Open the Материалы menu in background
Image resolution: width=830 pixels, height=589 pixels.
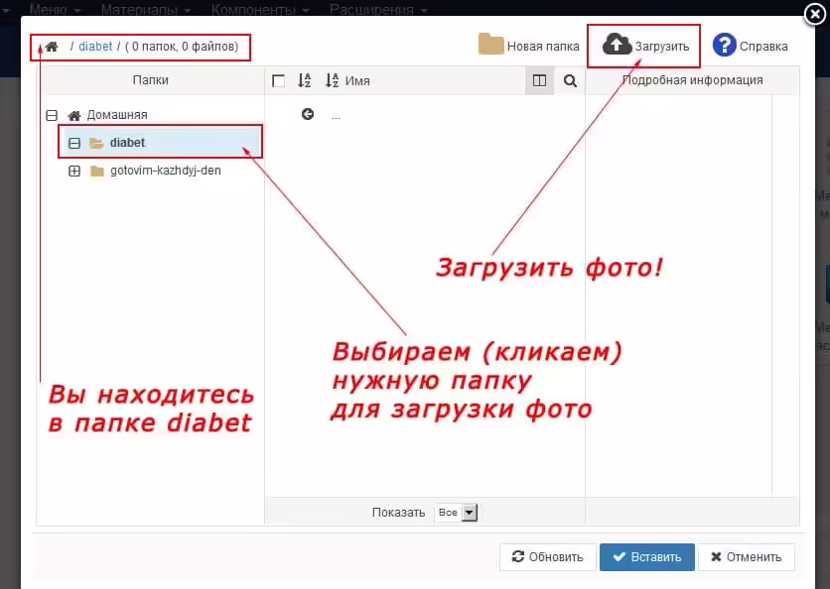(146, 9)
